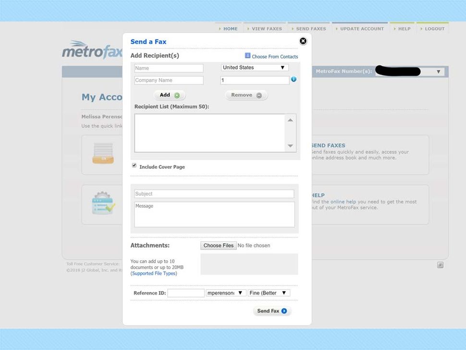Open the Supported File Types link
The width and height of the screenshot is (466, 350).
click(x=153, y=273)
